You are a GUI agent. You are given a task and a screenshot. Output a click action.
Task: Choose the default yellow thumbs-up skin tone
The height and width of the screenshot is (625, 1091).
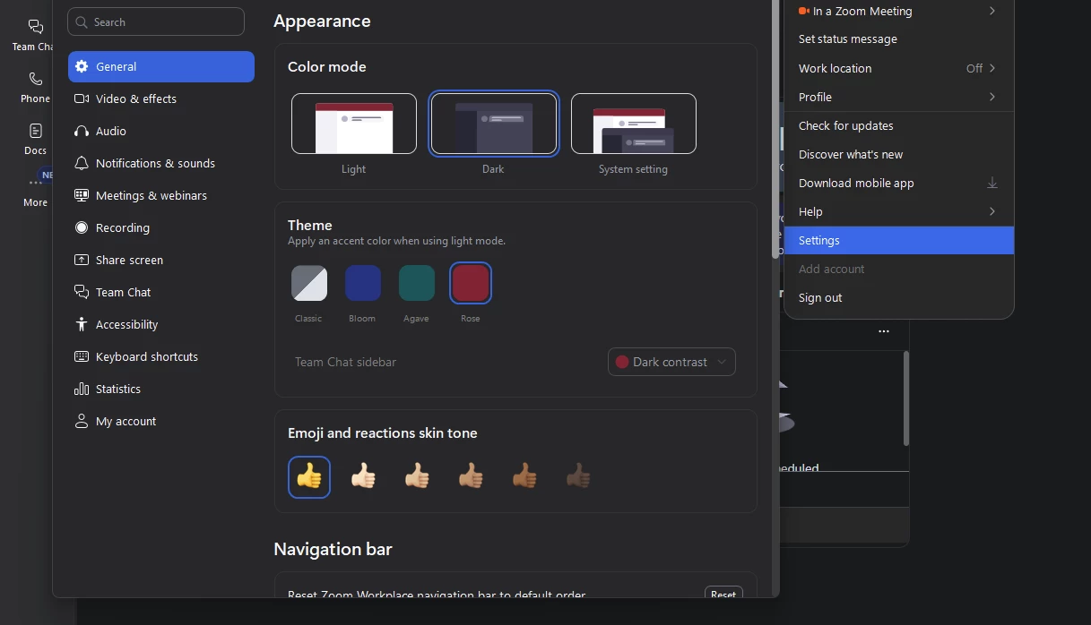309,476
